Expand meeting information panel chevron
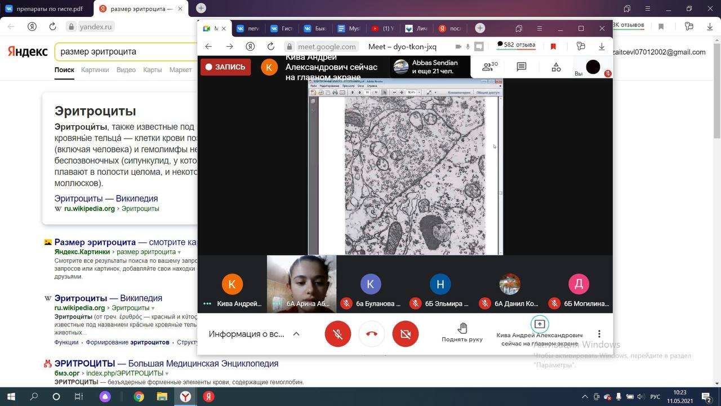Image resolution: width=721 pixels, height=406 pixels. tap(296, 334)
